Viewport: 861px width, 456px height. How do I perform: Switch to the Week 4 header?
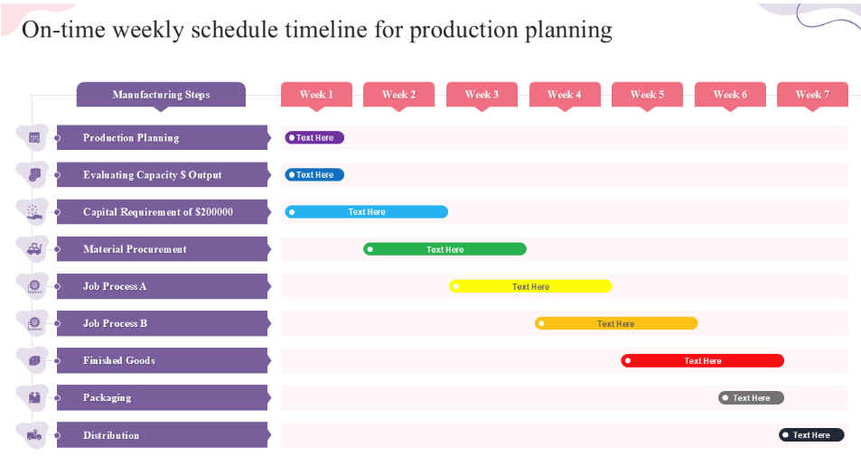point(565,95)
